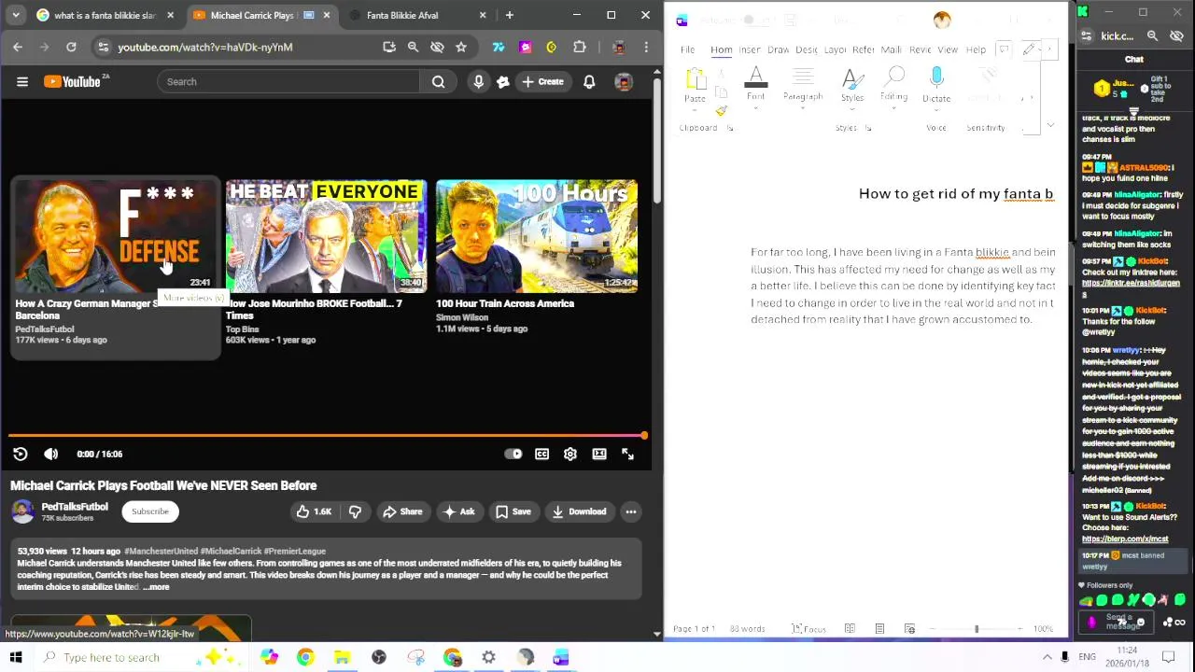Click the YouTube search magnifier button

(x=438, y=82)
